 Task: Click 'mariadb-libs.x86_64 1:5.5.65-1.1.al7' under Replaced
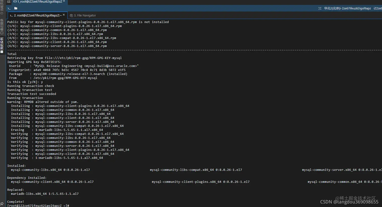click(x=45, y=194)
